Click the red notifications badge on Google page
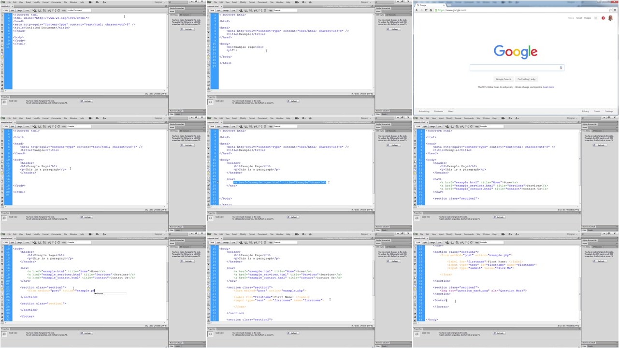Viewport: 619px width, 348px height. tap(603, 18)
